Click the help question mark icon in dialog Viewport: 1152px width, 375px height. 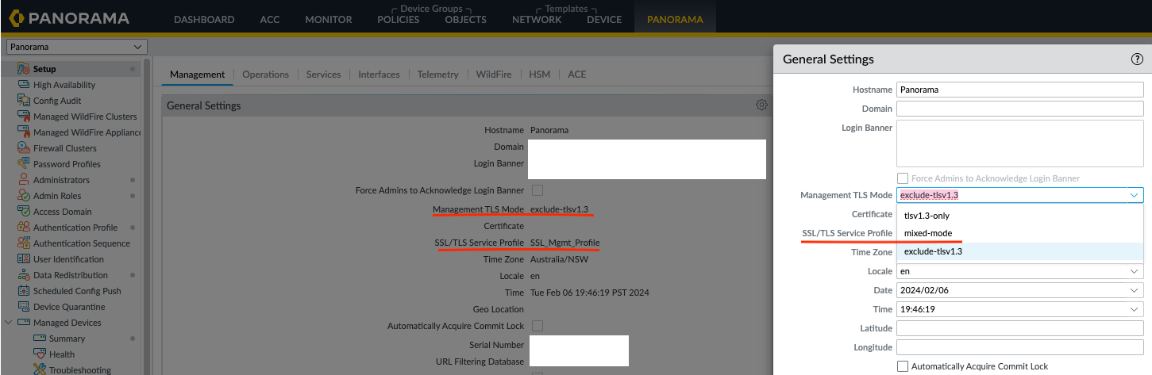(x=1137, y=59)
